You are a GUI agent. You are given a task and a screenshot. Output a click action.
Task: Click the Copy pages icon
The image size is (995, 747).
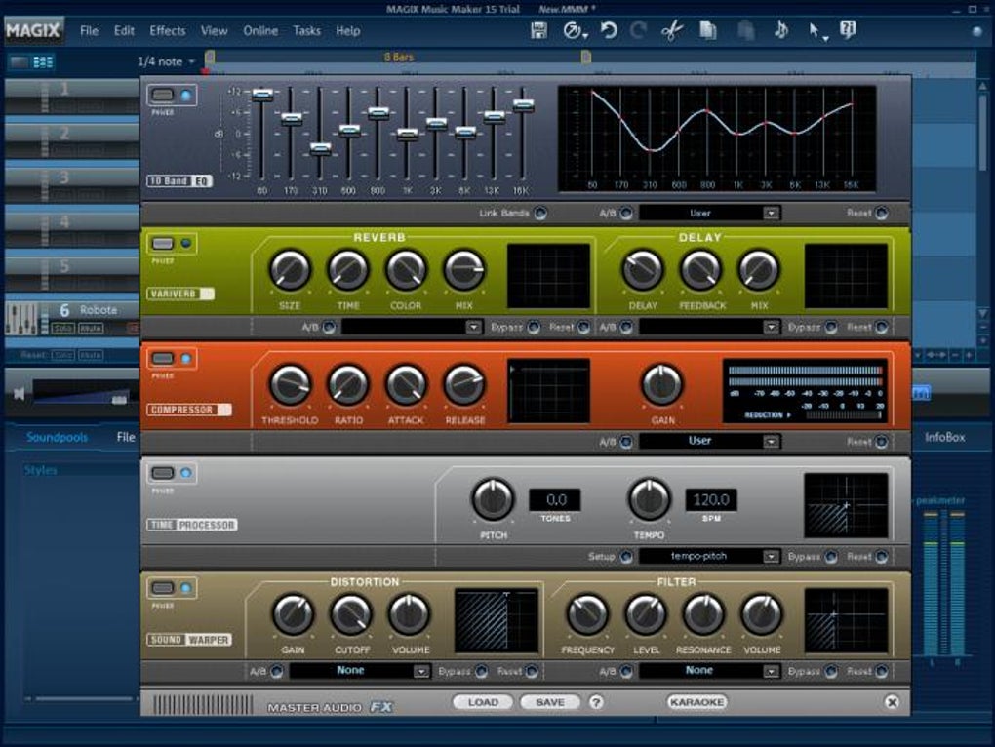pyautogui.click(x=707, y=30)
